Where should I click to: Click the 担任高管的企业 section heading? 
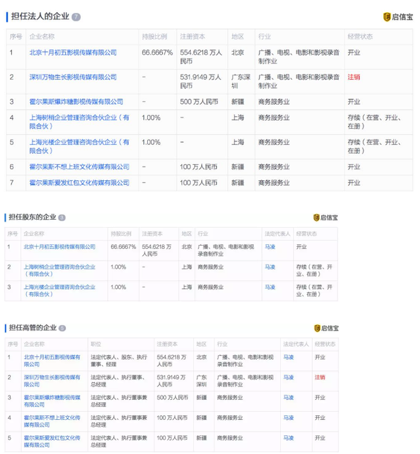tap(33, 328)
